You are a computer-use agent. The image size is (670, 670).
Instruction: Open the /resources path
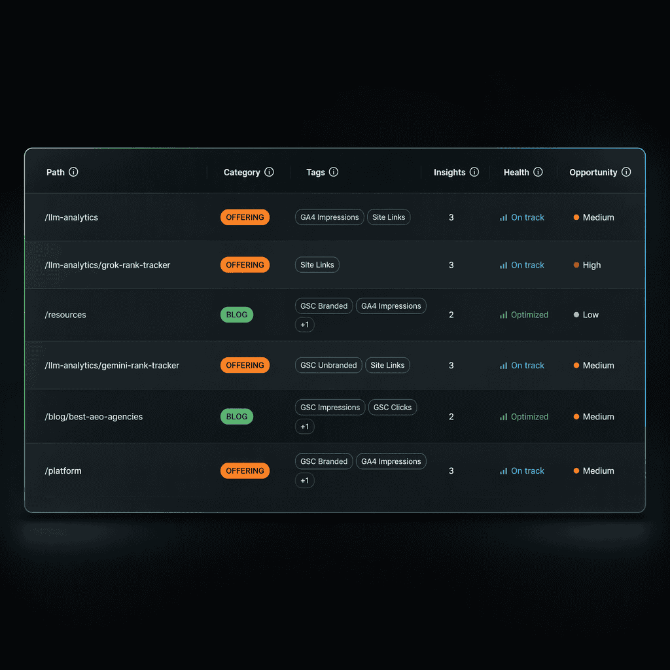pos(65,315)
